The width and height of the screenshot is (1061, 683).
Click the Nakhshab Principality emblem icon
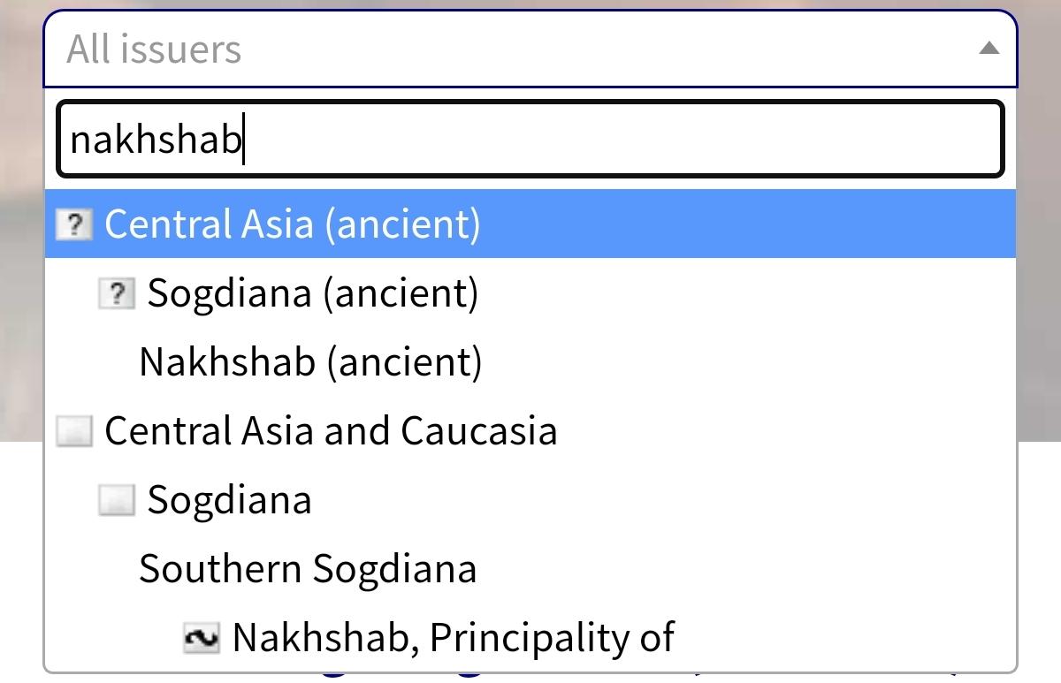point(202,638)
